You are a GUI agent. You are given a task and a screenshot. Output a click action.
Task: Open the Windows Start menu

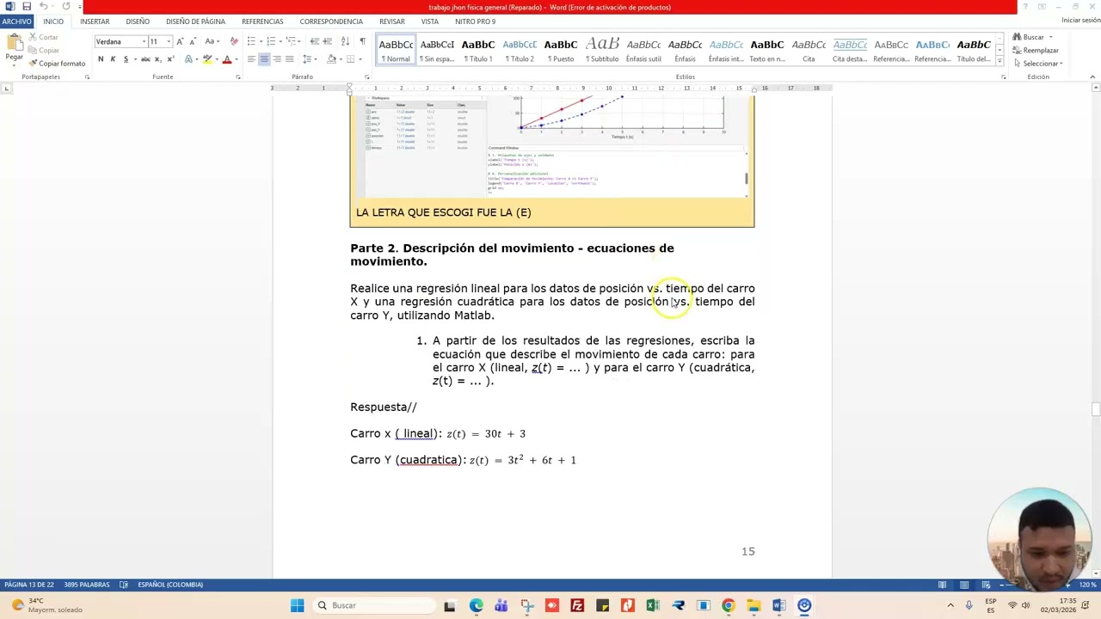(x=297, y=605)
